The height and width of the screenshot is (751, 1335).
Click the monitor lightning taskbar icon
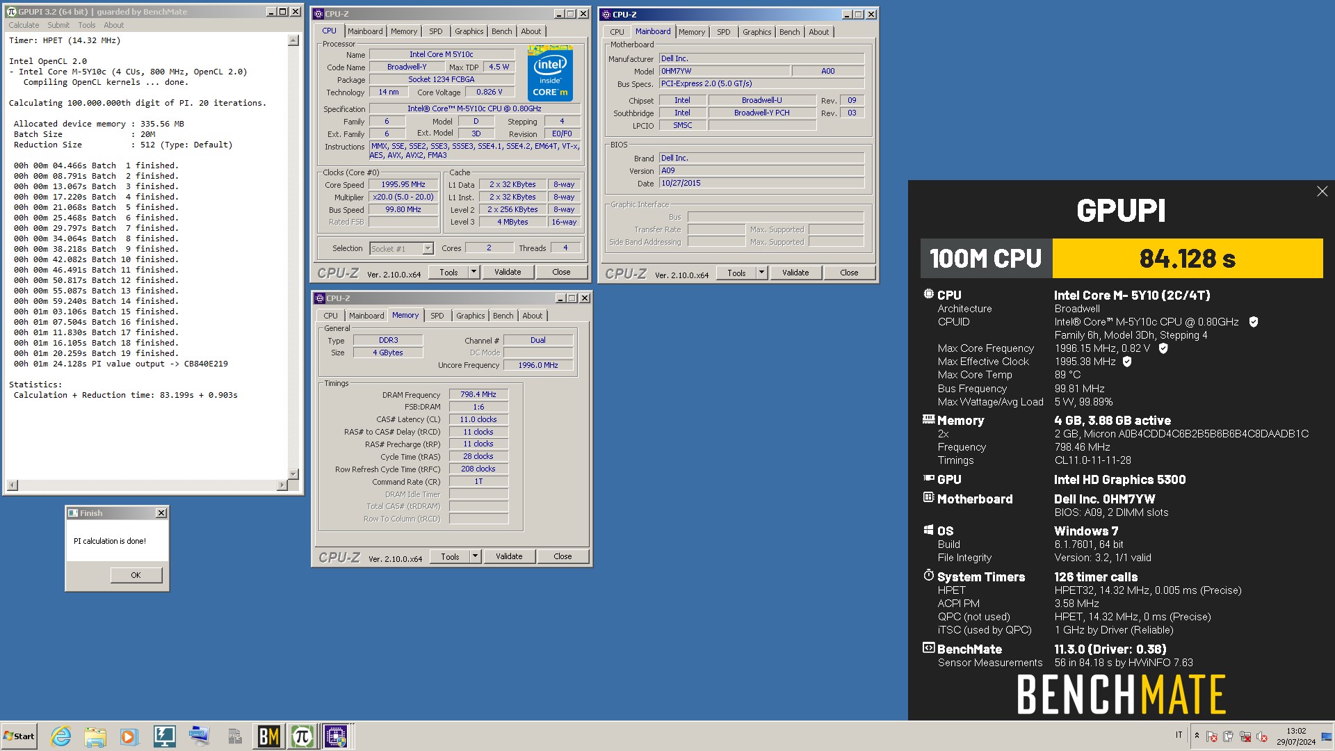tap(164, 736)
